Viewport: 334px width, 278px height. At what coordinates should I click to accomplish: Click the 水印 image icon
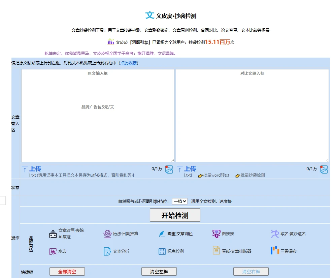53,252
